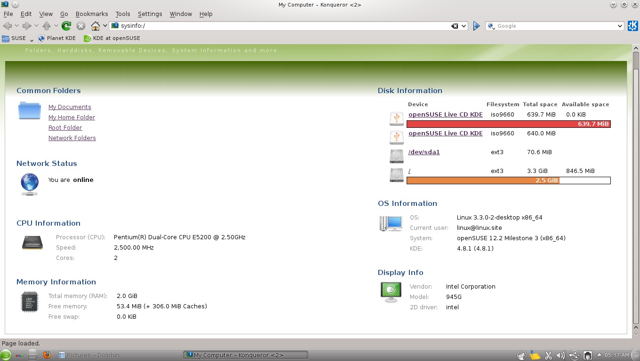Click the Back navigation arrow
The image size is (640, 361).
(7, 26)
